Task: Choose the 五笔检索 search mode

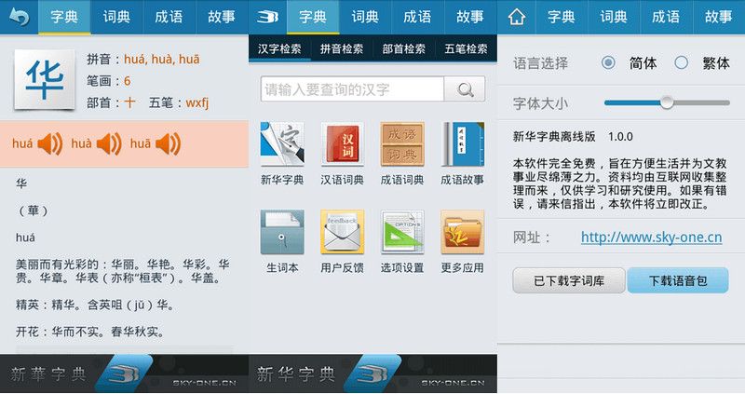Action: 467,48
